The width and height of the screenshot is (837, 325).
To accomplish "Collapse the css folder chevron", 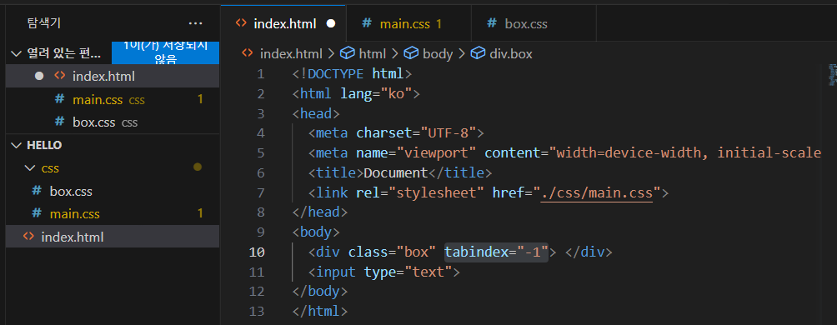I will 29,168.
